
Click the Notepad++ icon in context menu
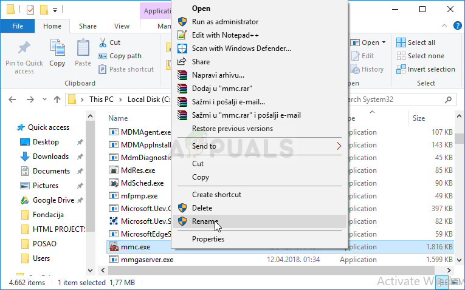click(x=182, y=35)
